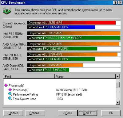Click the magnifier icon next to Total System Load
The image size is (123, 118).
tap(10, 99)
